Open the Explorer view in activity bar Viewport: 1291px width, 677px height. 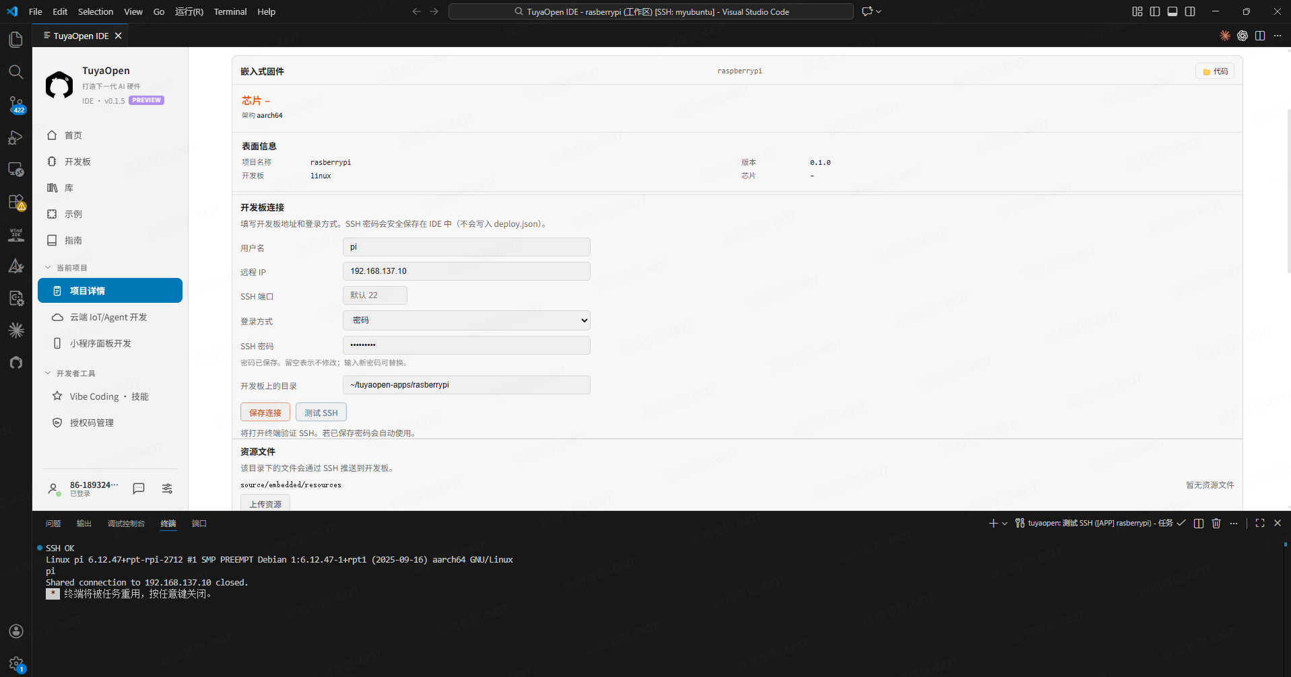coord(16,40)
